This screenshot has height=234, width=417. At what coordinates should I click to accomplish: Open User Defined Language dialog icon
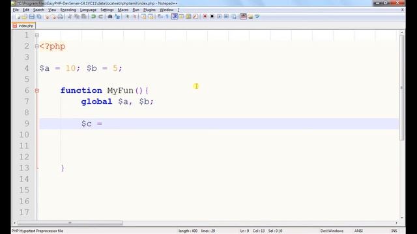pos(181,17)
